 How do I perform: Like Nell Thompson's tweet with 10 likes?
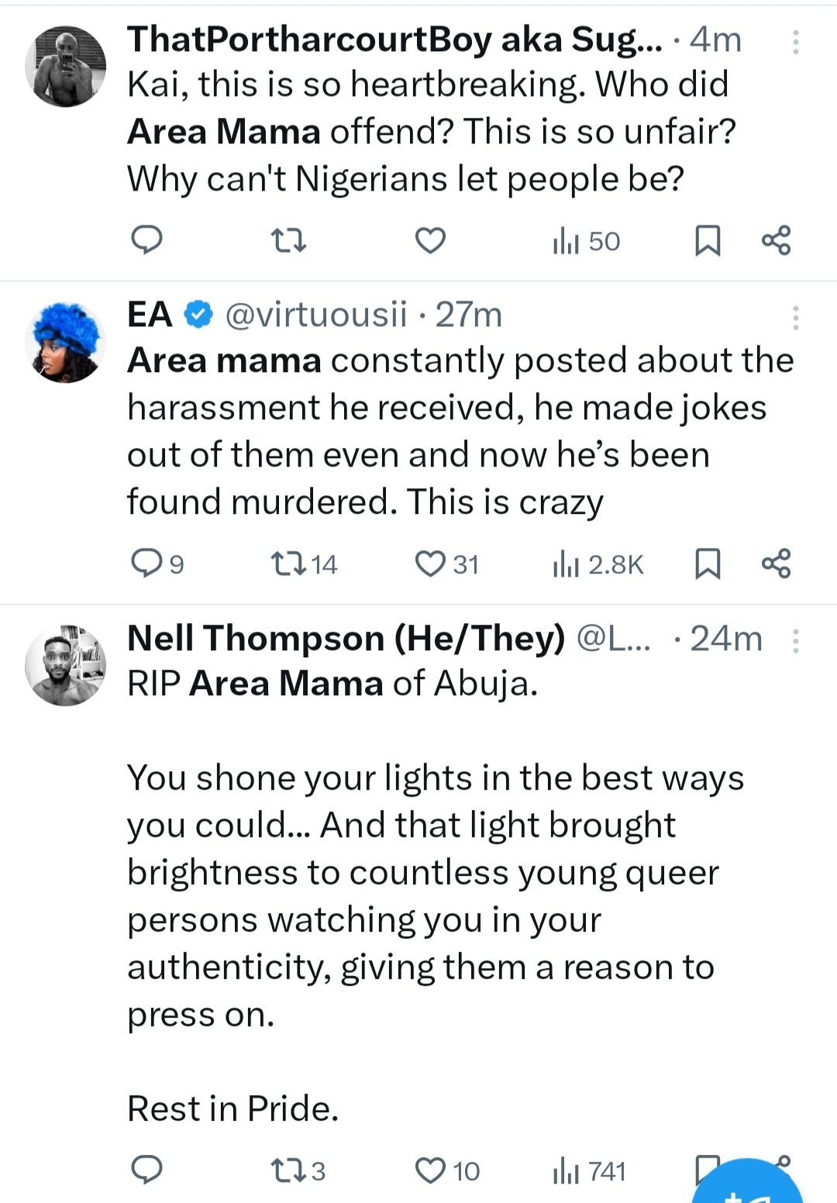[x=447, y=1170]
